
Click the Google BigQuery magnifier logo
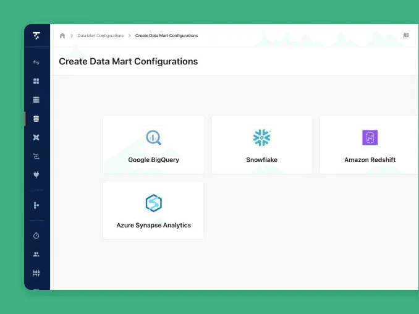[154, 137]
